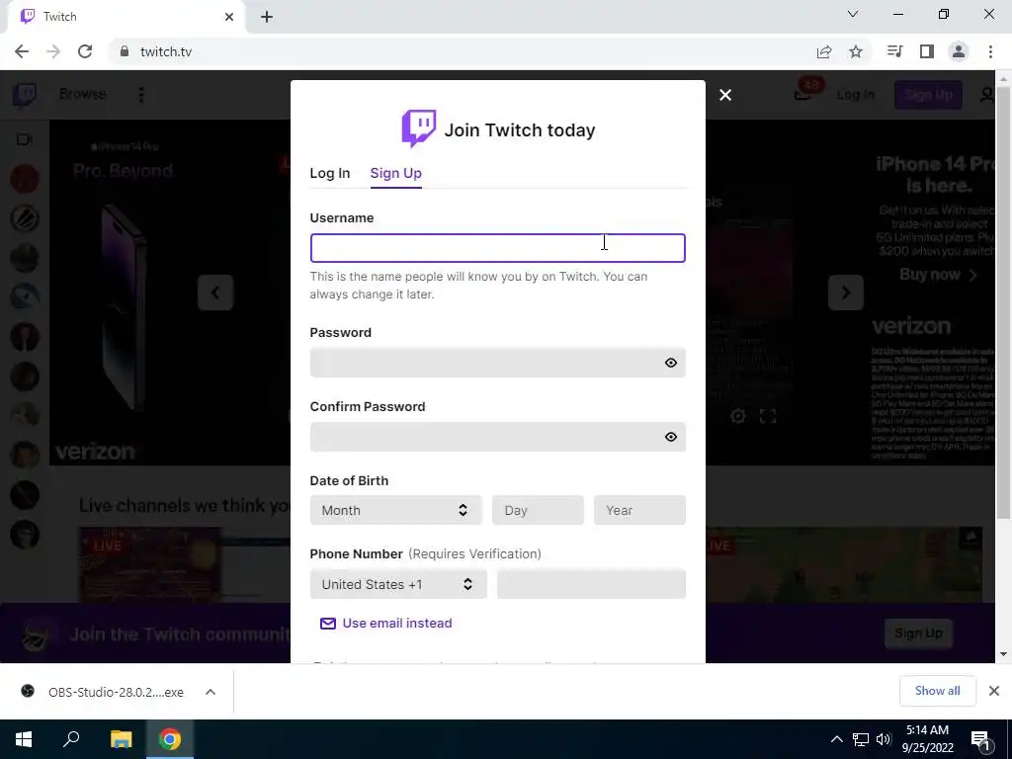This screenshot has width=1012, height=759.
Task: Open the volume speaker tray icon
Action: [x=884, y=739]
